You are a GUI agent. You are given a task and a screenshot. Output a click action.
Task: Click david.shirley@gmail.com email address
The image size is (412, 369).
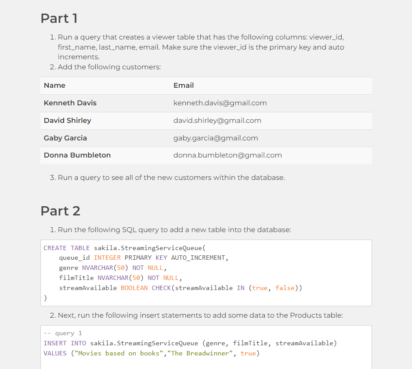point(217,120)
